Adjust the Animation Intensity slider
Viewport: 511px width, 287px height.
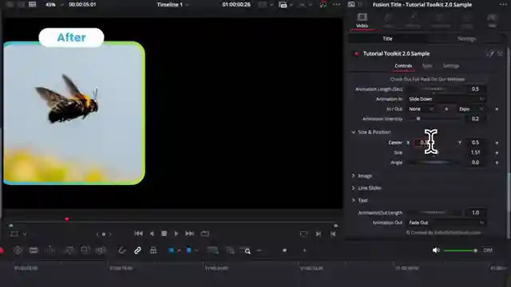pos(434,119)
